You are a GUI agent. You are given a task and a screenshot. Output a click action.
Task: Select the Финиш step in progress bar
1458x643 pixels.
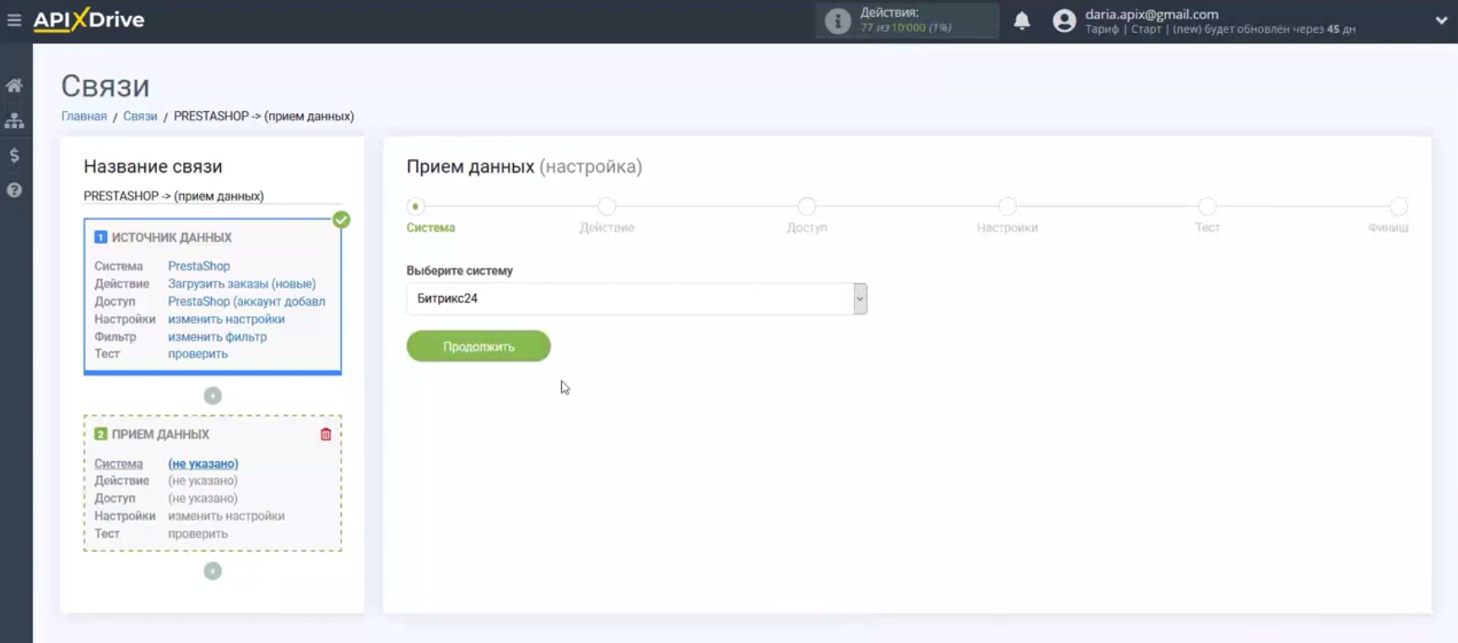(1398, 206)
